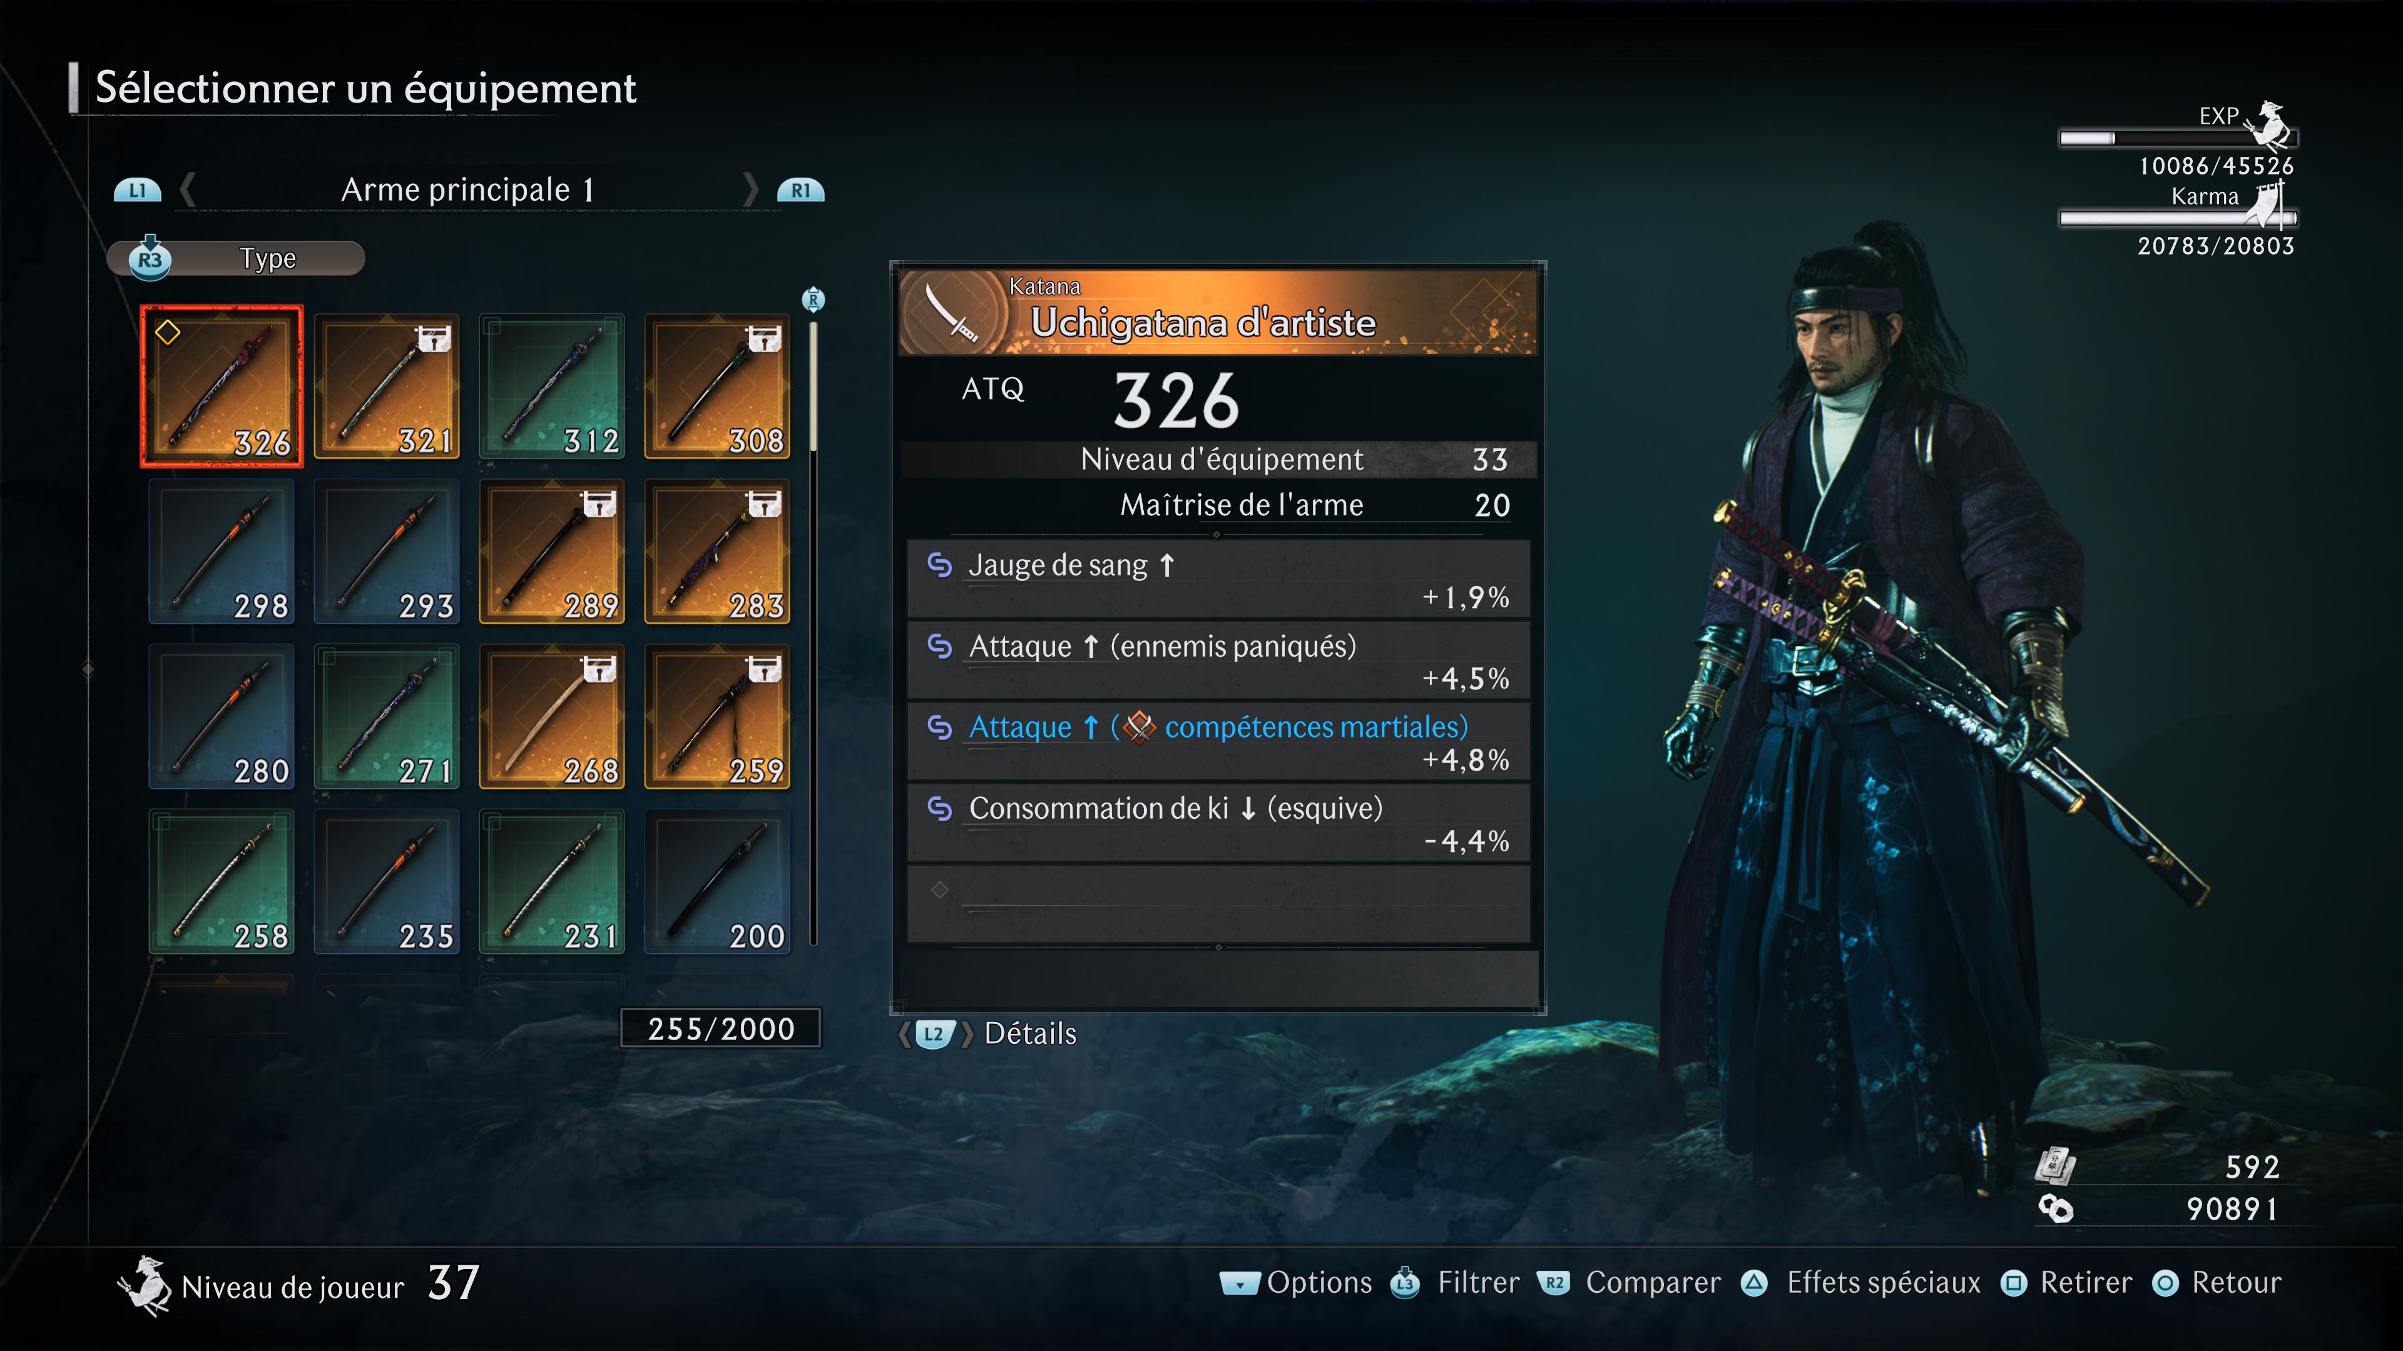
Task: Select the 326 attack katana icon
Action: click(x=222, y=386)
